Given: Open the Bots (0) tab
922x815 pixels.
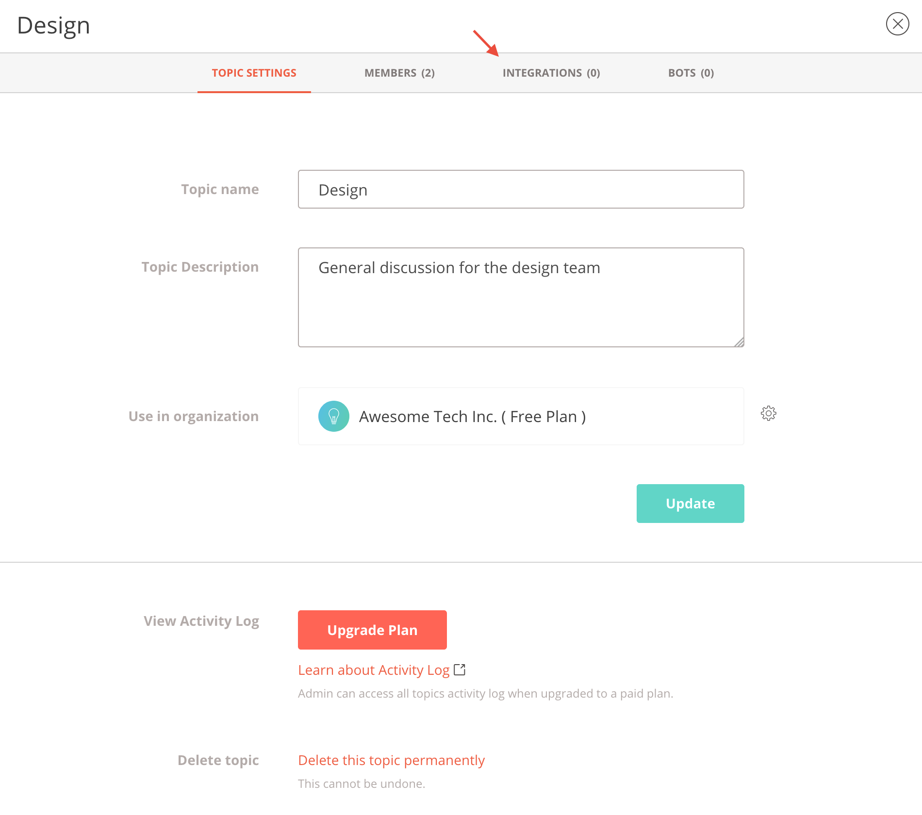Looking at the screenshot, I should click(x=691, y=73).
